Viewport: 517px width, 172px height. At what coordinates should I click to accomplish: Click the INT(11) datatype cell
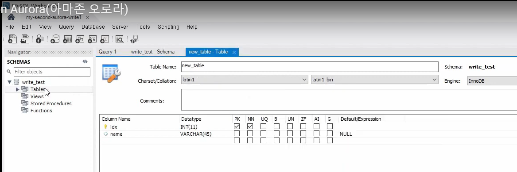click(x=189, y=126)
